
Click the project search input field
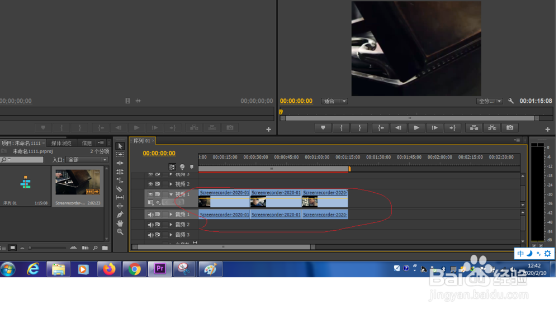pyautogui.click(x=22, y=160)
